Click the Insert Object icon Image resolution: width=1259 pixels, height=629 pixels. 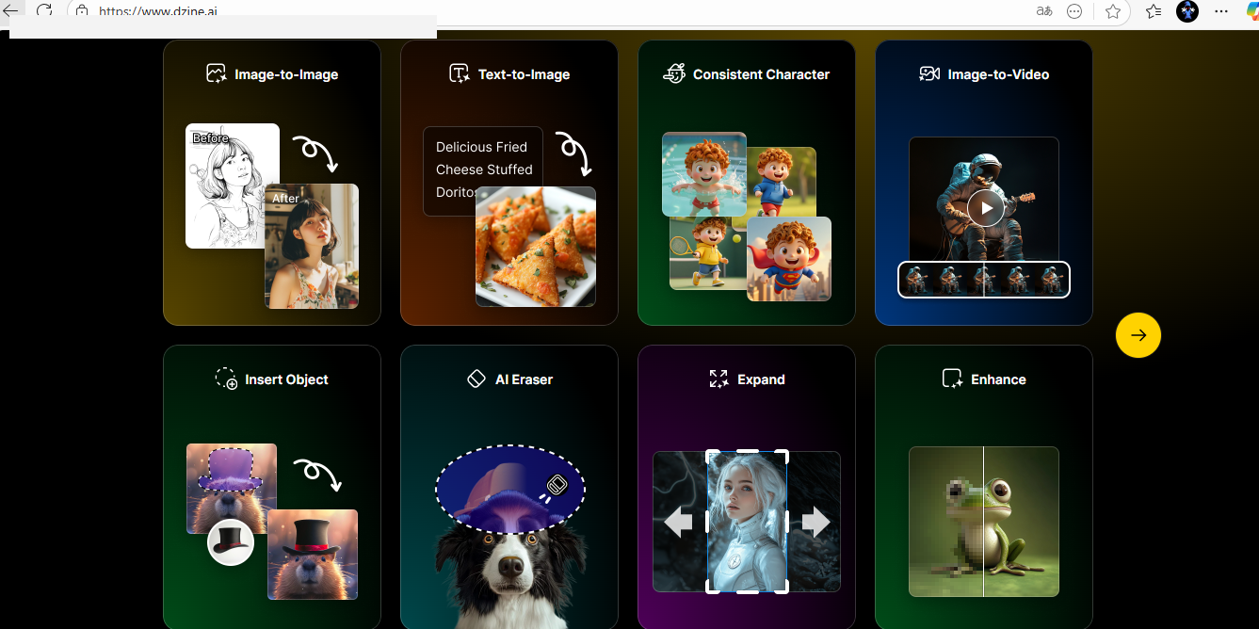[226, 379]
